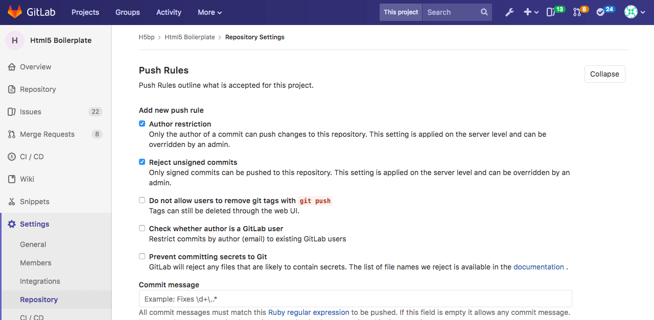Expand the plus icon dropdown menu

tap(530, 12)
